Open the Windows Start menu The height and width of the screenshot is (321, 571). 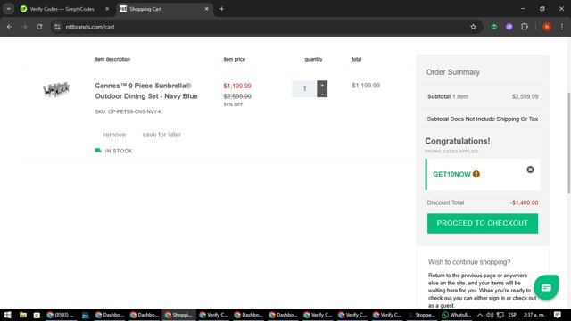tap(8, 315)
